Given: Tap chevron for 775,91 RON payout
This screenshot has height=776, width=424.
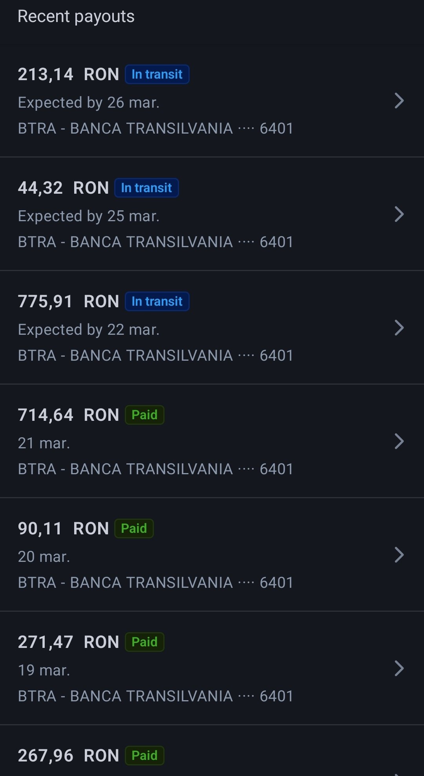Looking at the screenshot, I should pyautogui.click(x=399, y=328).
